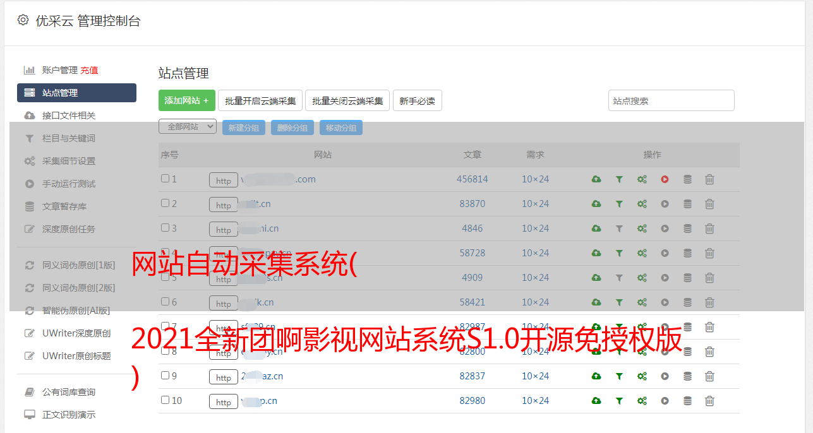Click the play icon in row 2
Image resolution: width=813 pixels, height=433 pixels.
point(665,204)
